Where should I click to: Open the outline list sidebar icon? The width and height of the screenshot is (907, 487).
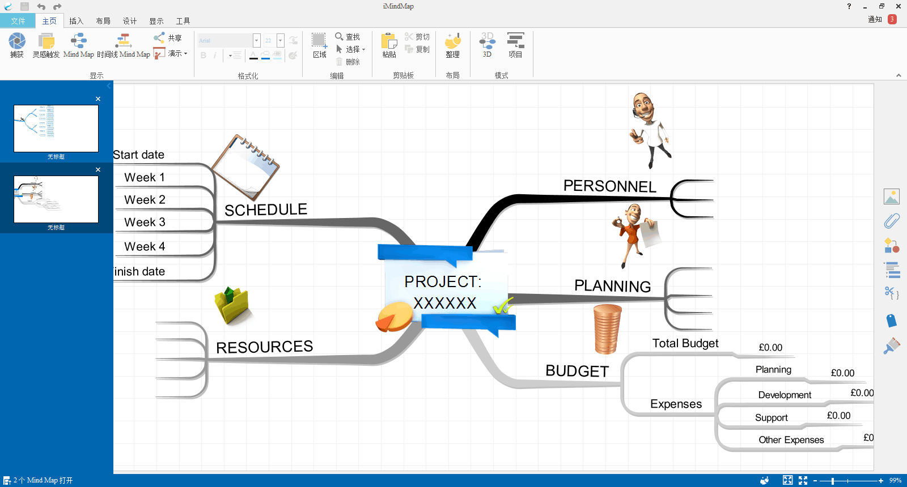click(x=892, y=270)
